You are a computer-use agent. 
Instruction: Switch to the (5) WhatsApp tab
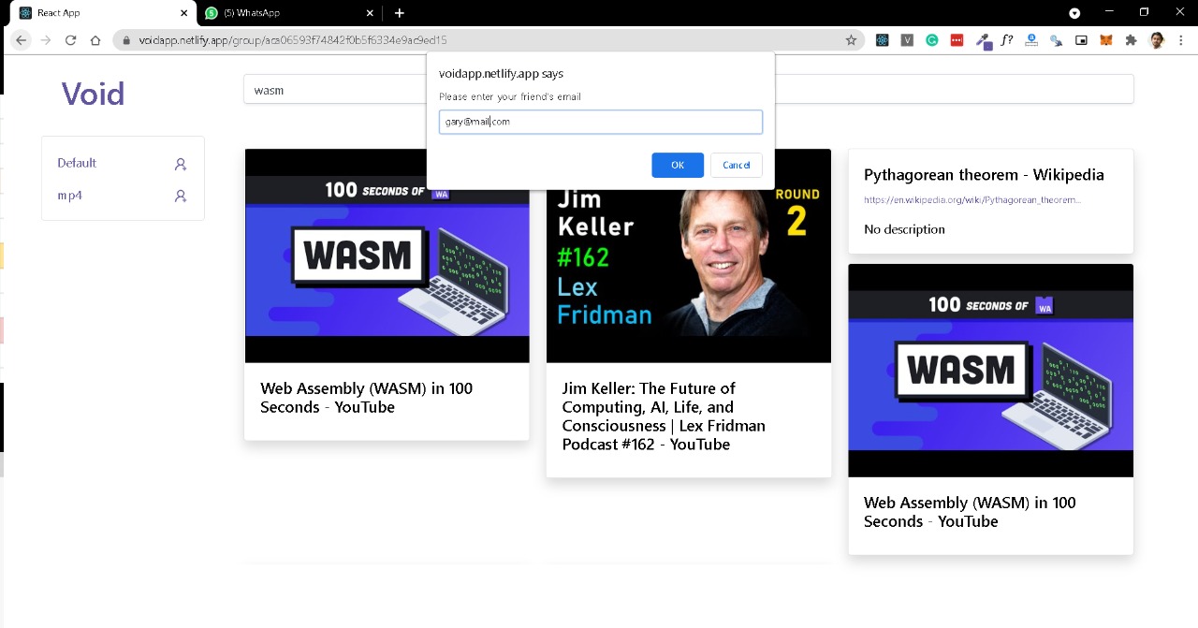290,13
